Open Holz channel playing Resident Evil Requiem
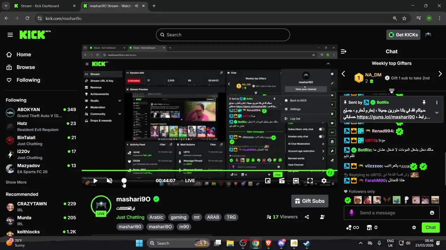446x250 pixels. pyautogui.click(x=41, y=126)
